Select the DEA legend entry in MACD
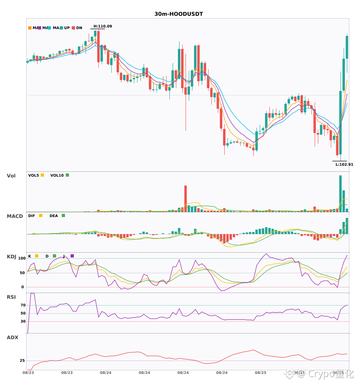 point(57,216)
